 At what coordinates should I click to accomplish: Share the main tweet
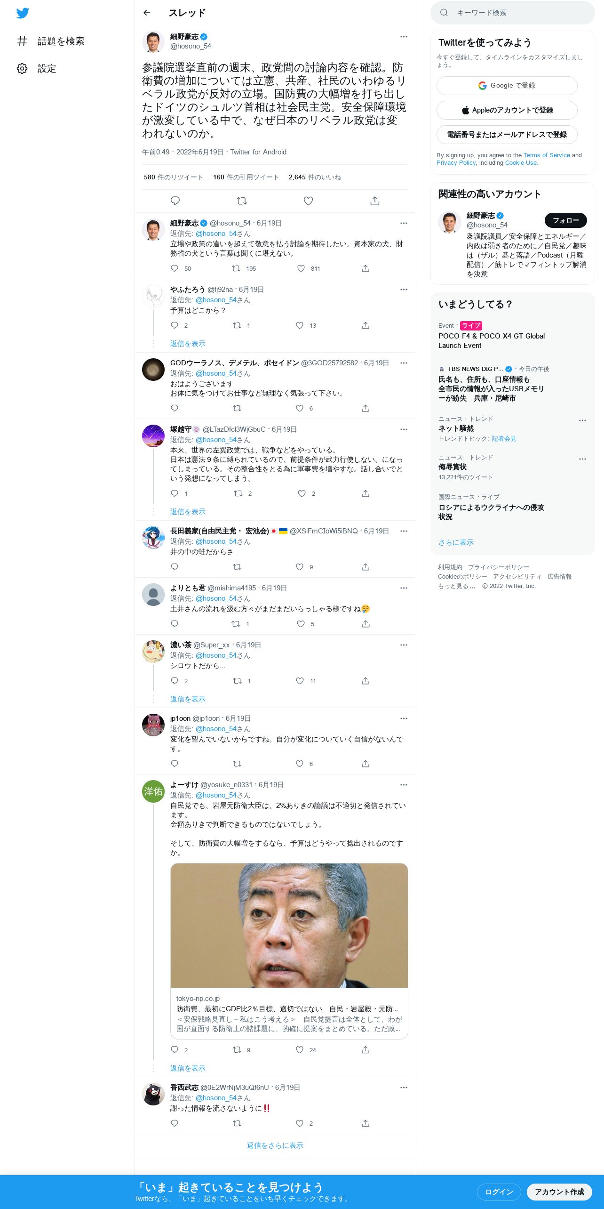(x=375, y=201)
